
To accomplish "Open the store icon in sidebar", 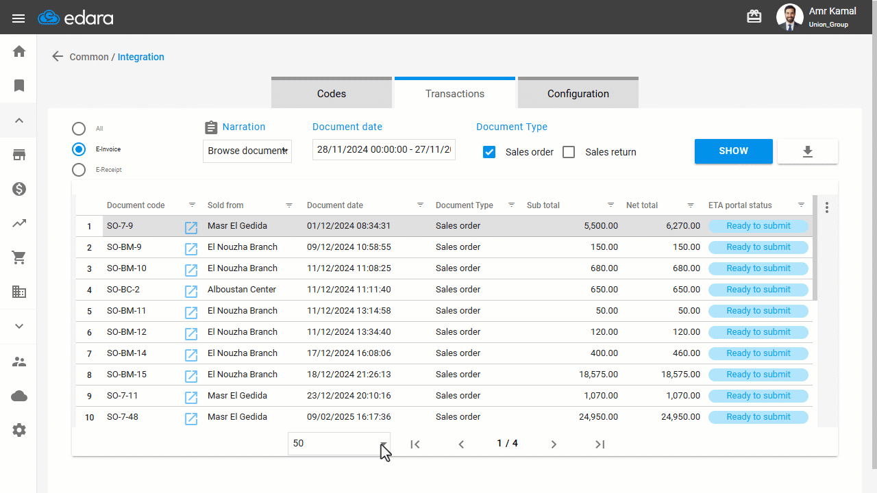I will point(19,155).
